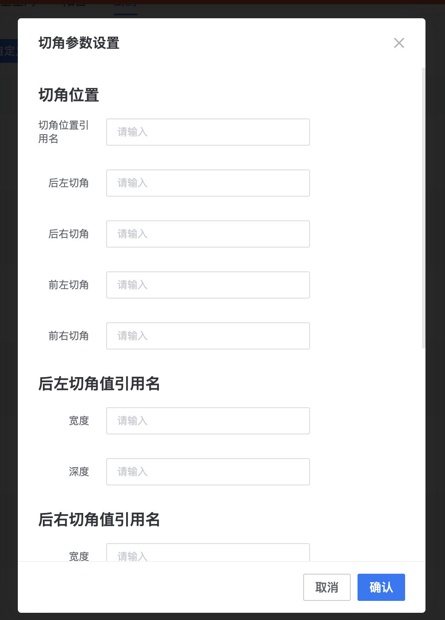The height and width of the screenshot is (620, 445).
Task: Select the 后右切角 input box
Action: click(x=208, y=234)
